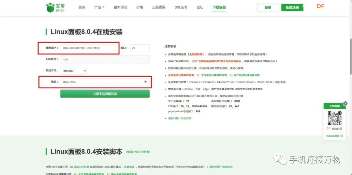Focus the 密码 input field

(105, 82)
